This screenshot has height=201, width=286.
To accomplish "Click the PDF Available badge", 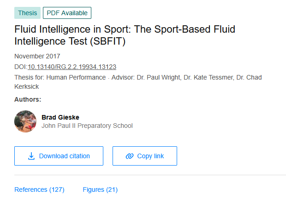I will coord(67,13).
